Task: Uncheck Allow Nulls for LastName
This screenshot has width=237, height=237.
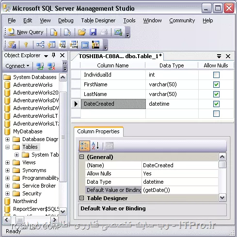Action: (216, 94)
